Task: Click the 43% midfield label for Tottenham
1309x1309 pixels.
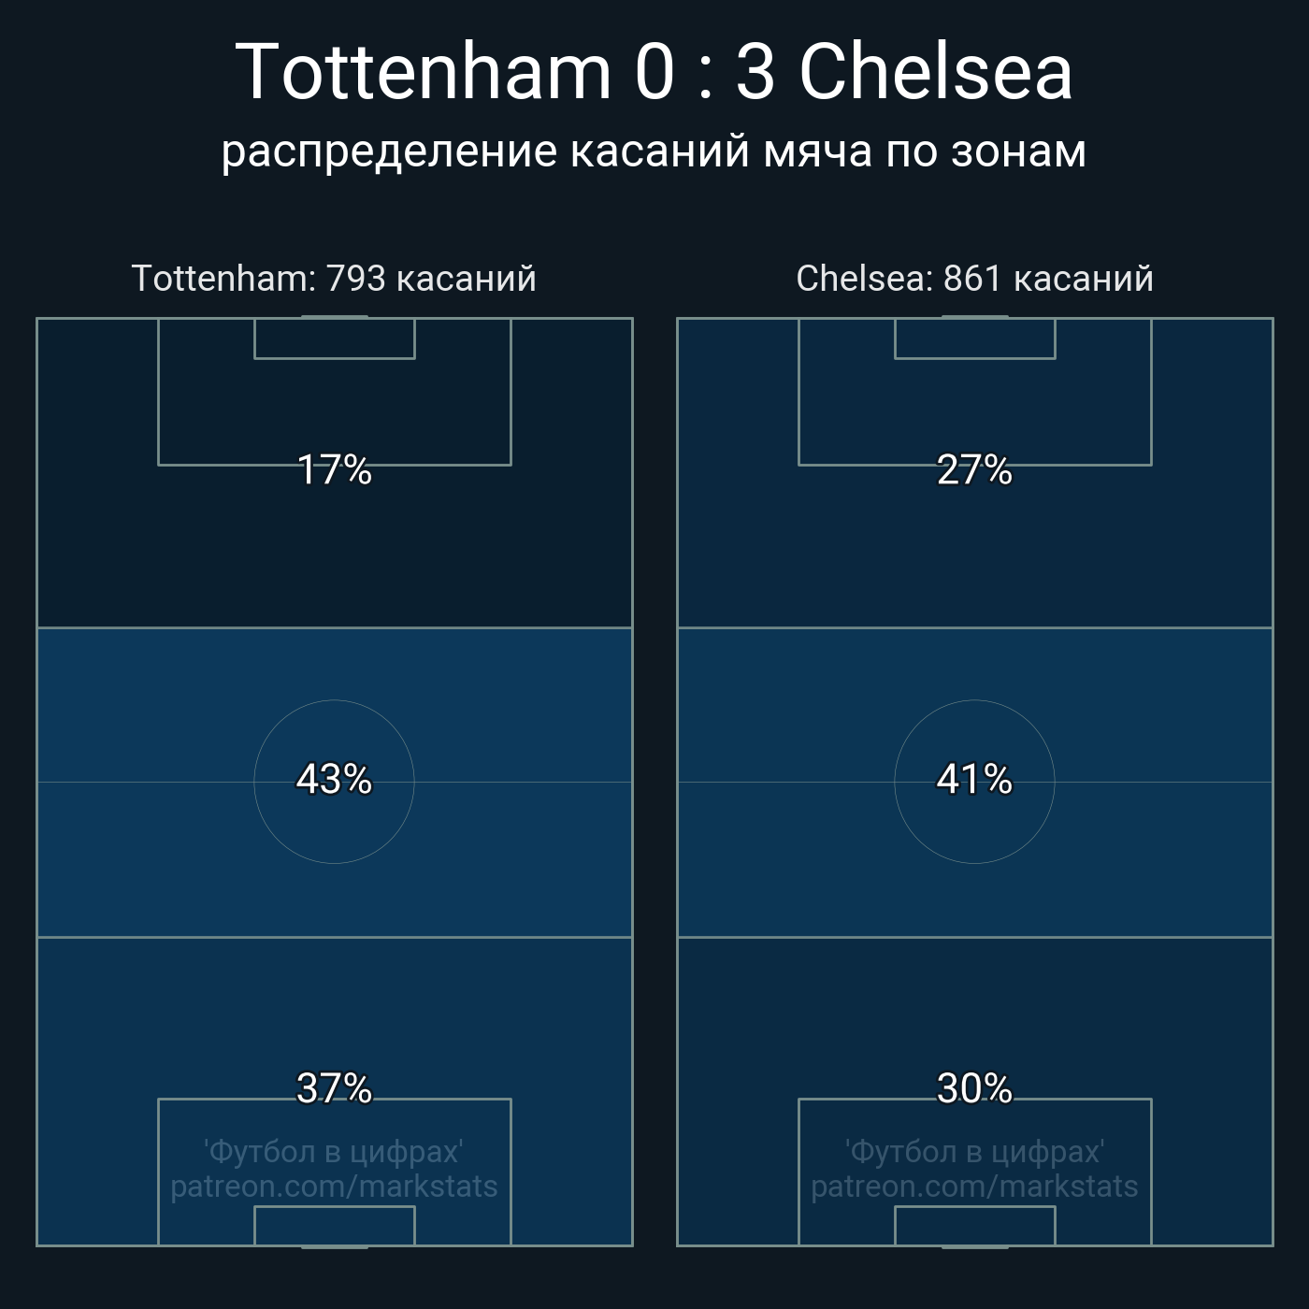Action: tap(334, 779)
